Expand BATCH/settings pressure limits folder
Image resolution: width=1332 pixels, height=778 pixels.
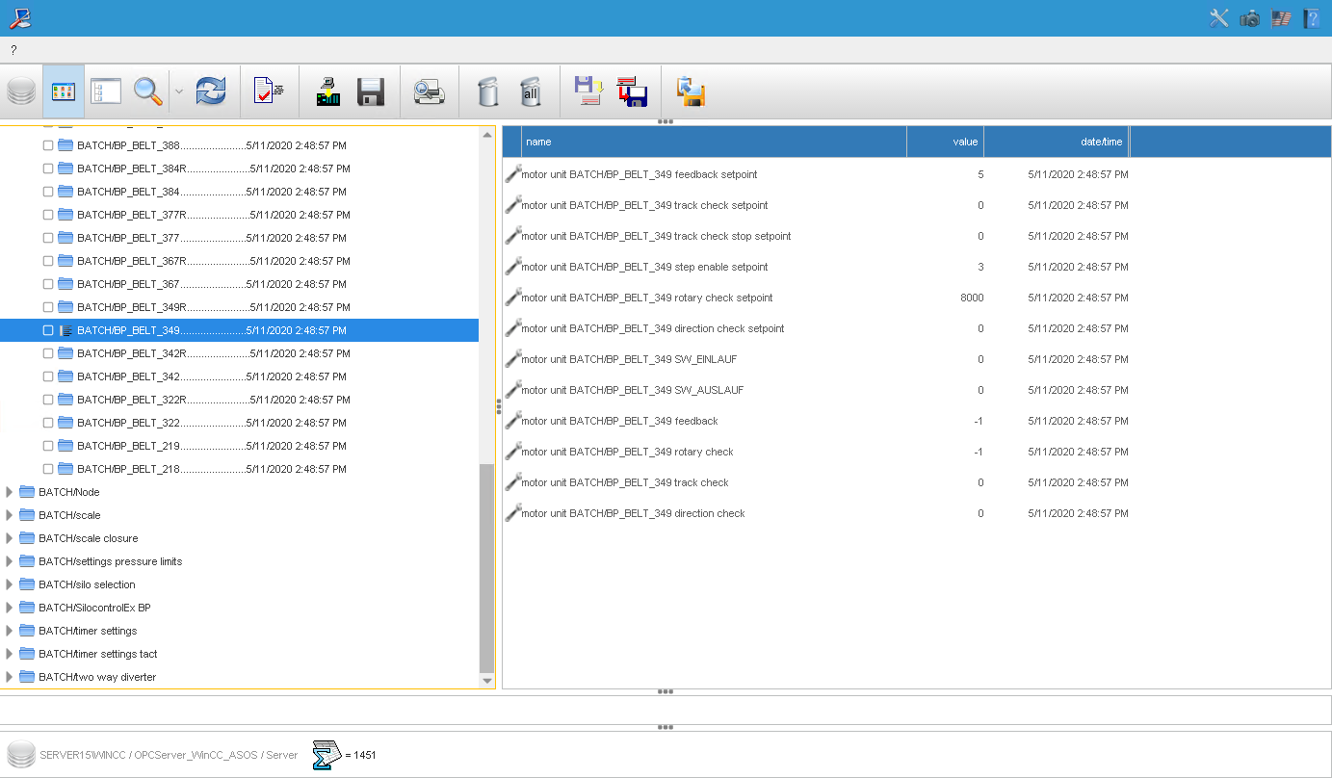click(x=10, y=561)
